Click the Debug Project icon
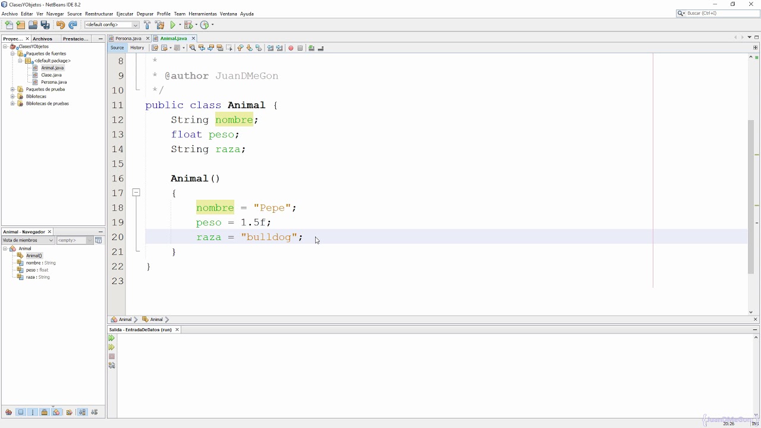Screen dimensions: 761x428 click(x=188, y=25)
